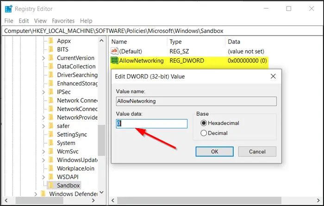324x206 pixels.
Task: Confirm the DWORD edit with OK
Action: pyautogui.click(x=214, y=151)
